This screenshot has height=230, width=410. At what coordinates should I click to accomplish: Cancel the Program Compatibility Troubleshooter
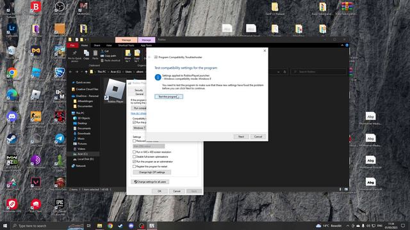click(258, 137)
